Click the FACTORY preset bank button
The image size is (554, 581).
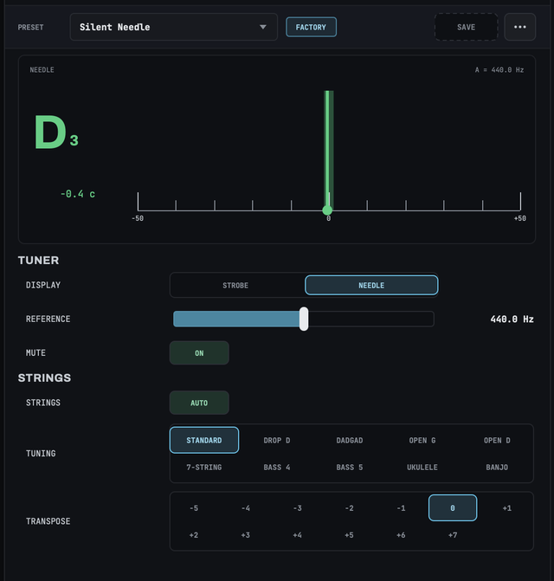pyautogui.click(x=311, y=27)
